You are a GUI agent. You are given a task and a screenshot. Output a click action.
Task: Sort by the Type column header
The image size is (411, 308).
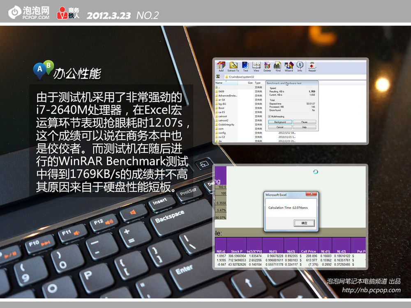point(258,83)
